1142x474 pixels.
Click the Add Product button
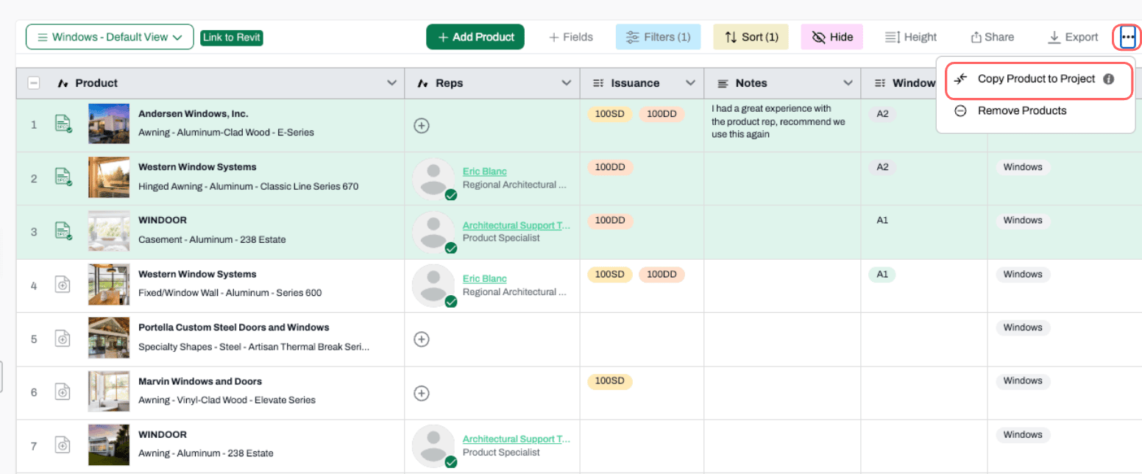(x=475, y=37)
